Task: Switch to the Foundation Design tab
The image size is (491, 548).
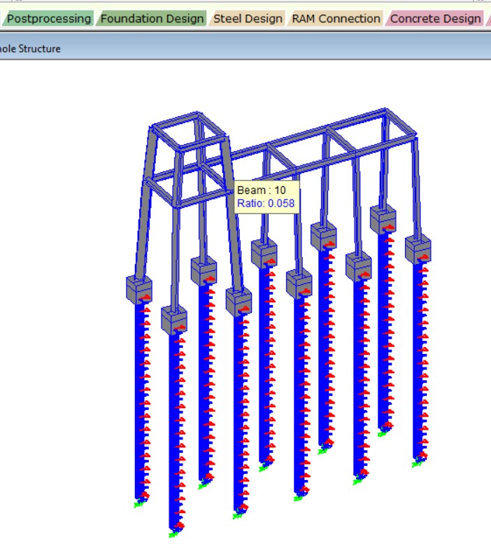Action: (152, 19)
